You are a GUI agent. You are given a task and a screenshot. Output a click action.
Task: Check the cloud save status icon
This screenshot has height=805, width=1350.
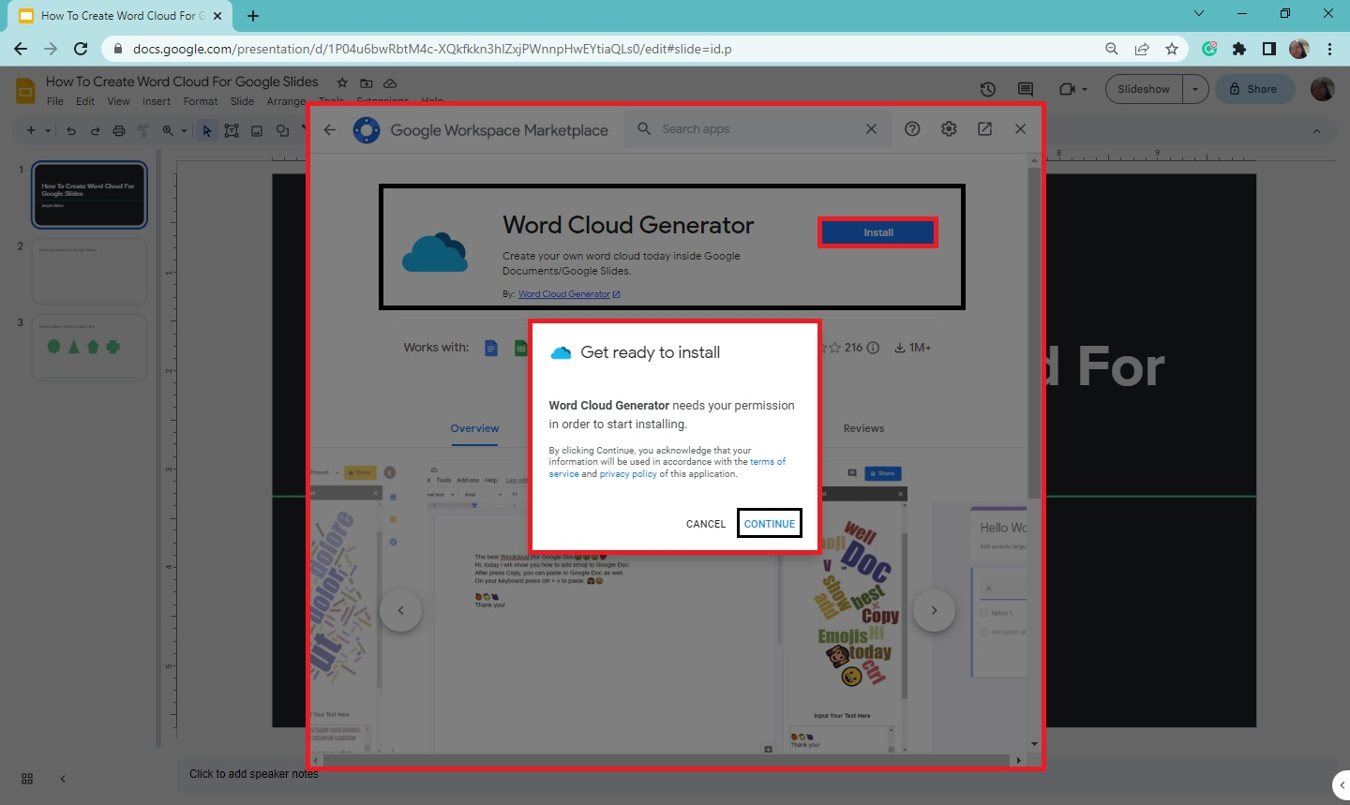390,82
